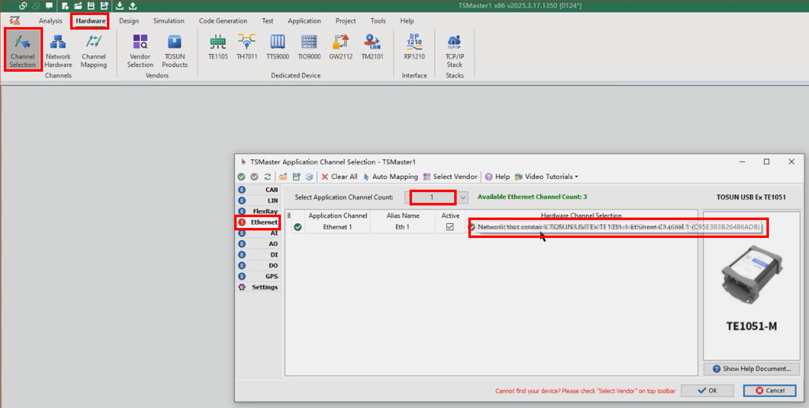809x408 pixels.
Task: Open Channel Selection in the Hardware ribbon
Action: [23, 50]
